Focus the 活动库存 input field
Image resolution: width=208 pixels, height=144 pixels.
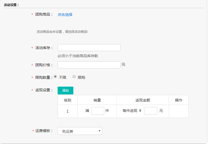89,48
